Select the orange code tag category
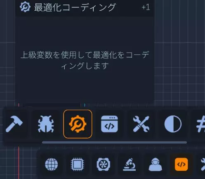The image size is (205, 179). pyautogui.click(x=181, y=165)
